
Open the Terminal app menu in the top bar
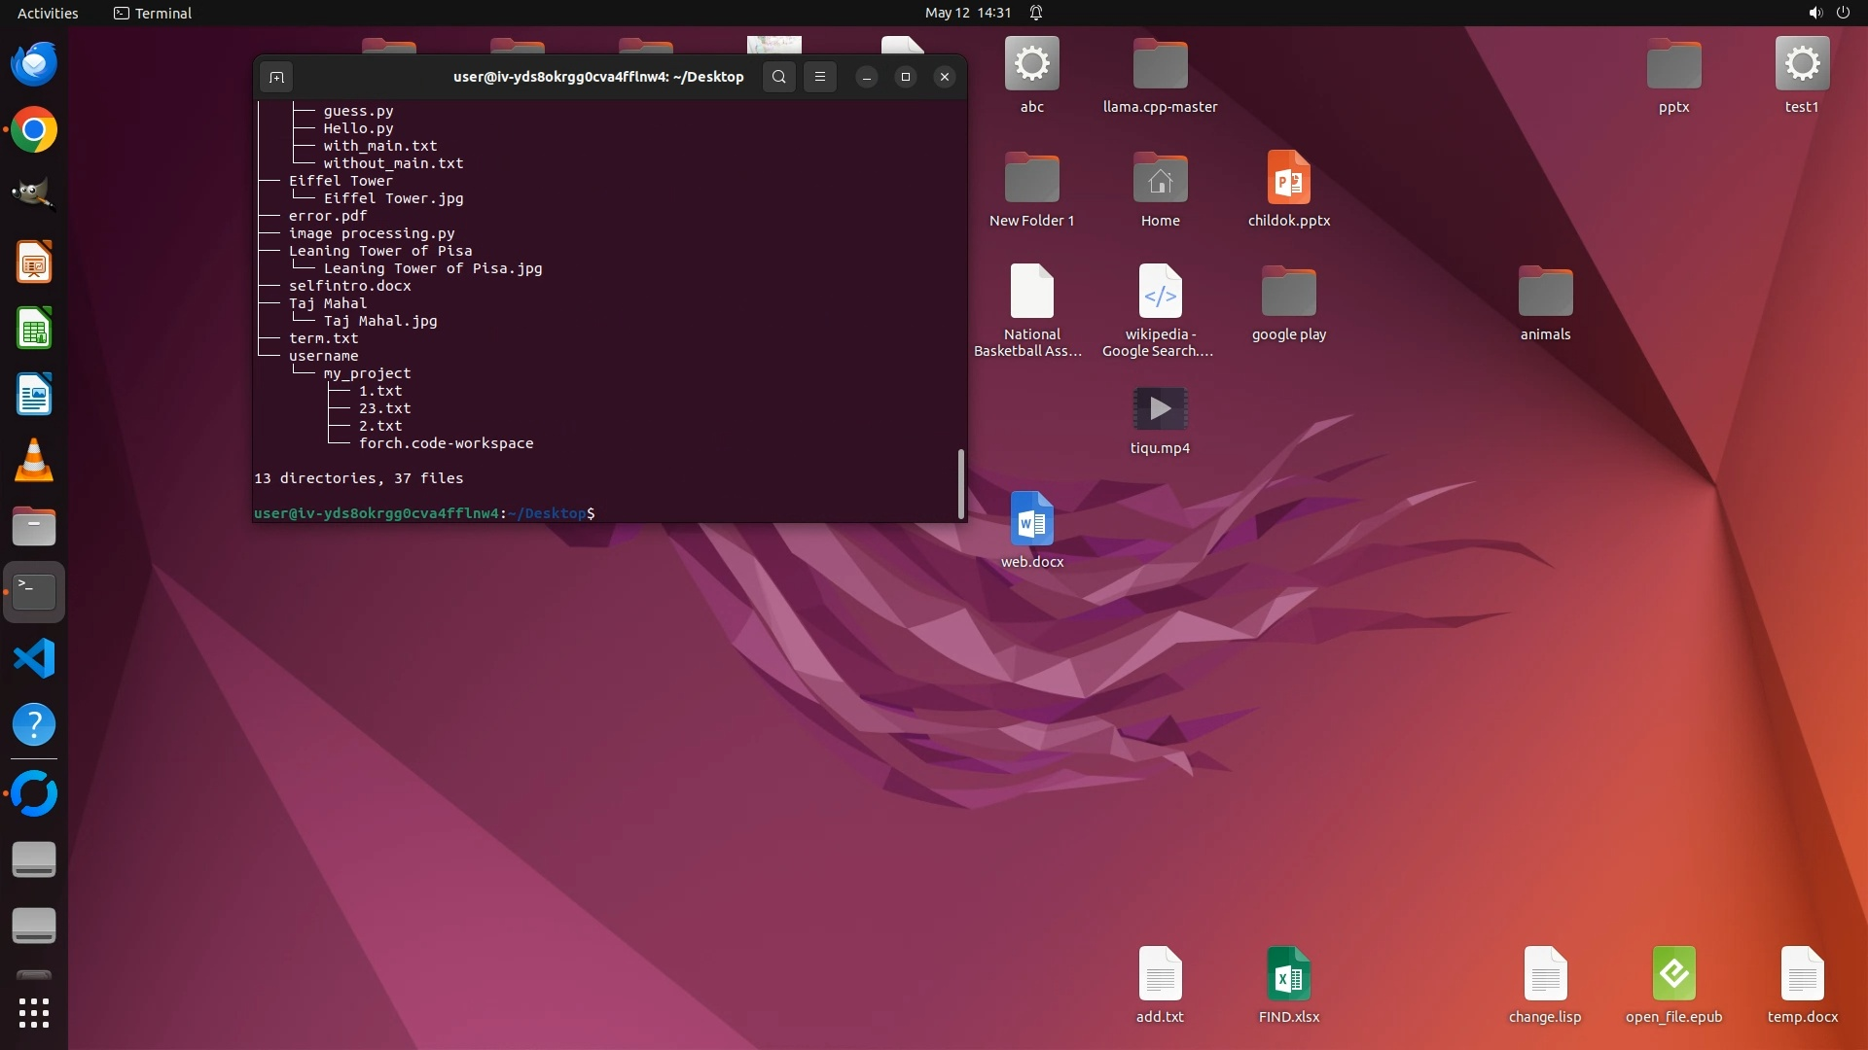[x=153, y=13]
